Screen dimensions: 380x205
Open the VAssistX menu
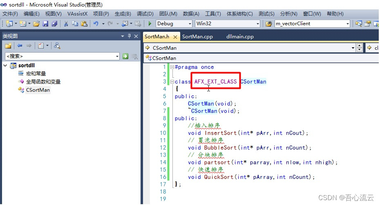(77, 14)
